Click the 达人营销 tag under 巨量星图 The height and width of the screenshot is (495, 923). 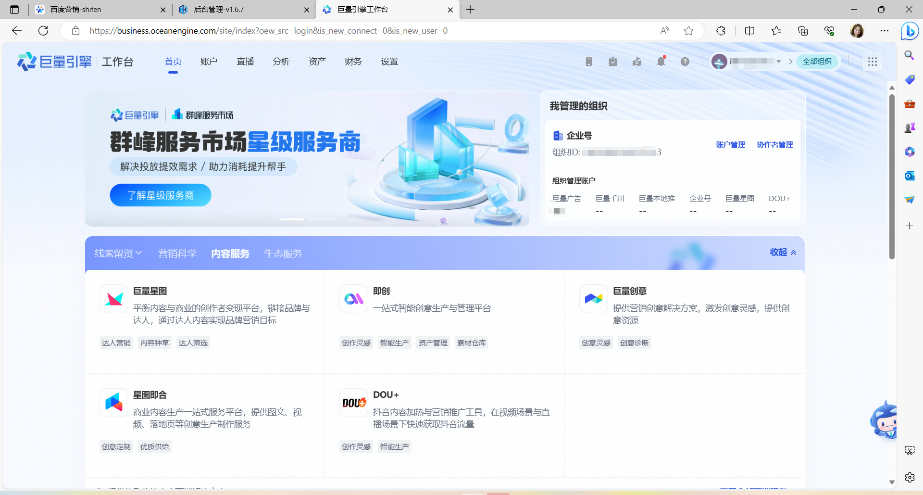click(x=116, y=343)
